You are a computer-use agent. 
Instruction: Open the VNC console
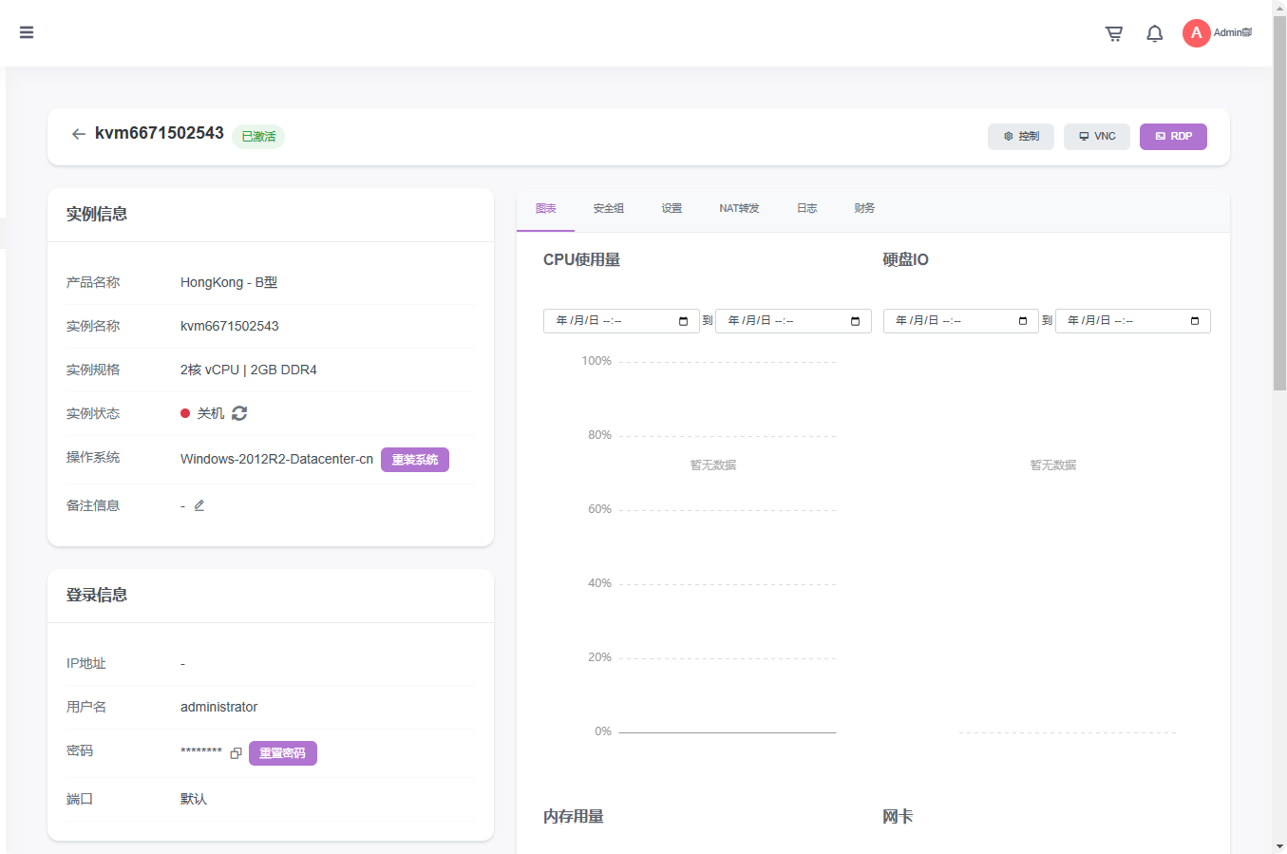click(1097, 137)
